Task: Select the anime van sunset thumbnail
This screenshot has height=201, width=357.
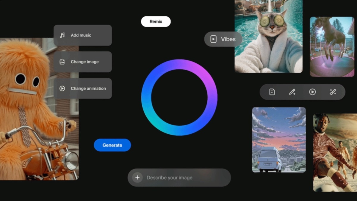Action: 279,140
